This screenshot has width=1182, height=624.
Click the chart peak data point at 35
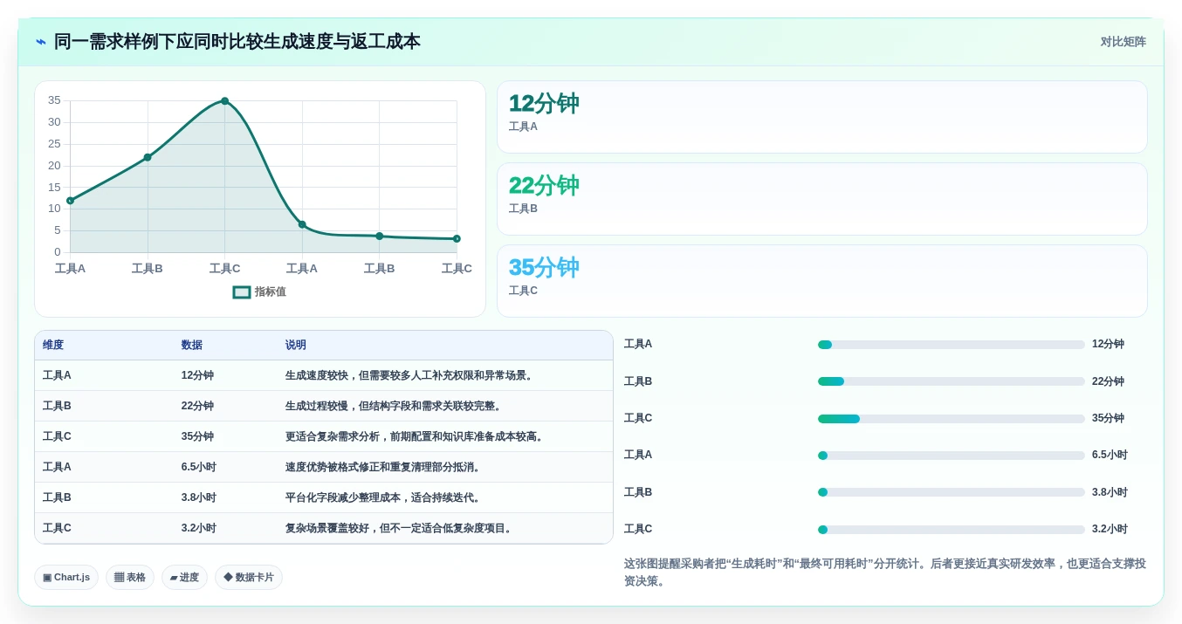pyautogui.click(x=224, y=101)
